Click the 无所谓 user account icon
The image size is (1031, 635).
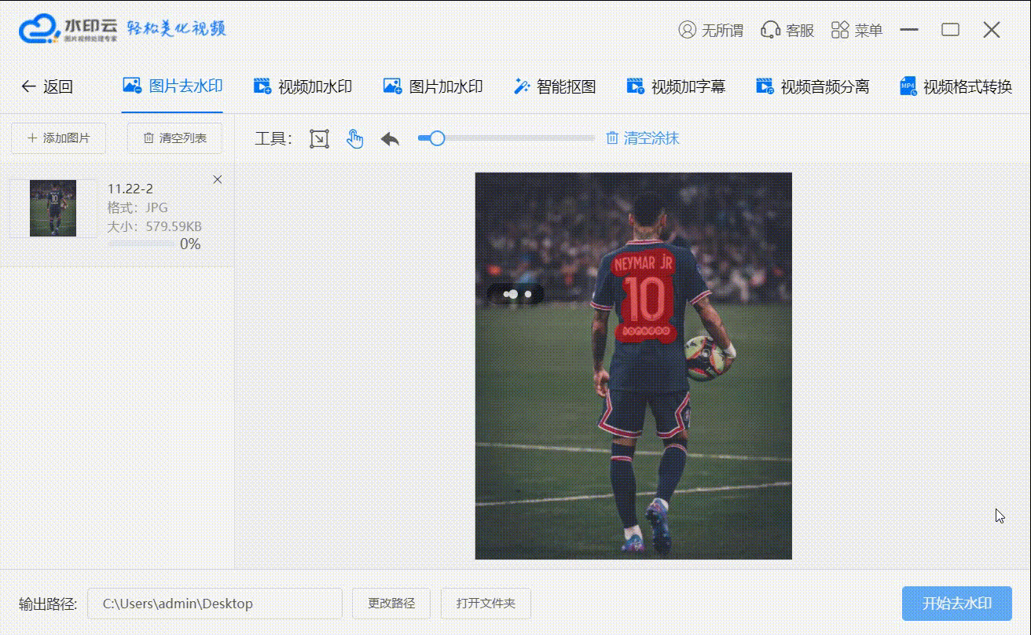coord(688,31)
